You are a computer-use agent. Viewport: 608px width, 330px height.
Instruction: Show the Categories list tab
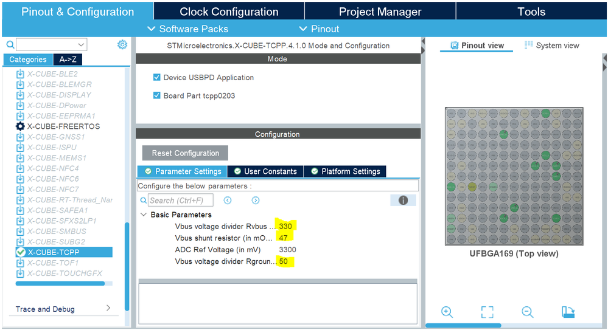coord(28,60)
